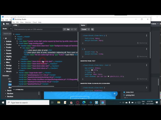Click the HTML tree horizontal scrollbar

click(33, 86)
